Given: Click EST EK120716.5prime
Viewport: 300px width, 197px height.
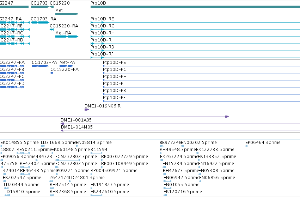Looking at the screenshot, I should 183,192.
